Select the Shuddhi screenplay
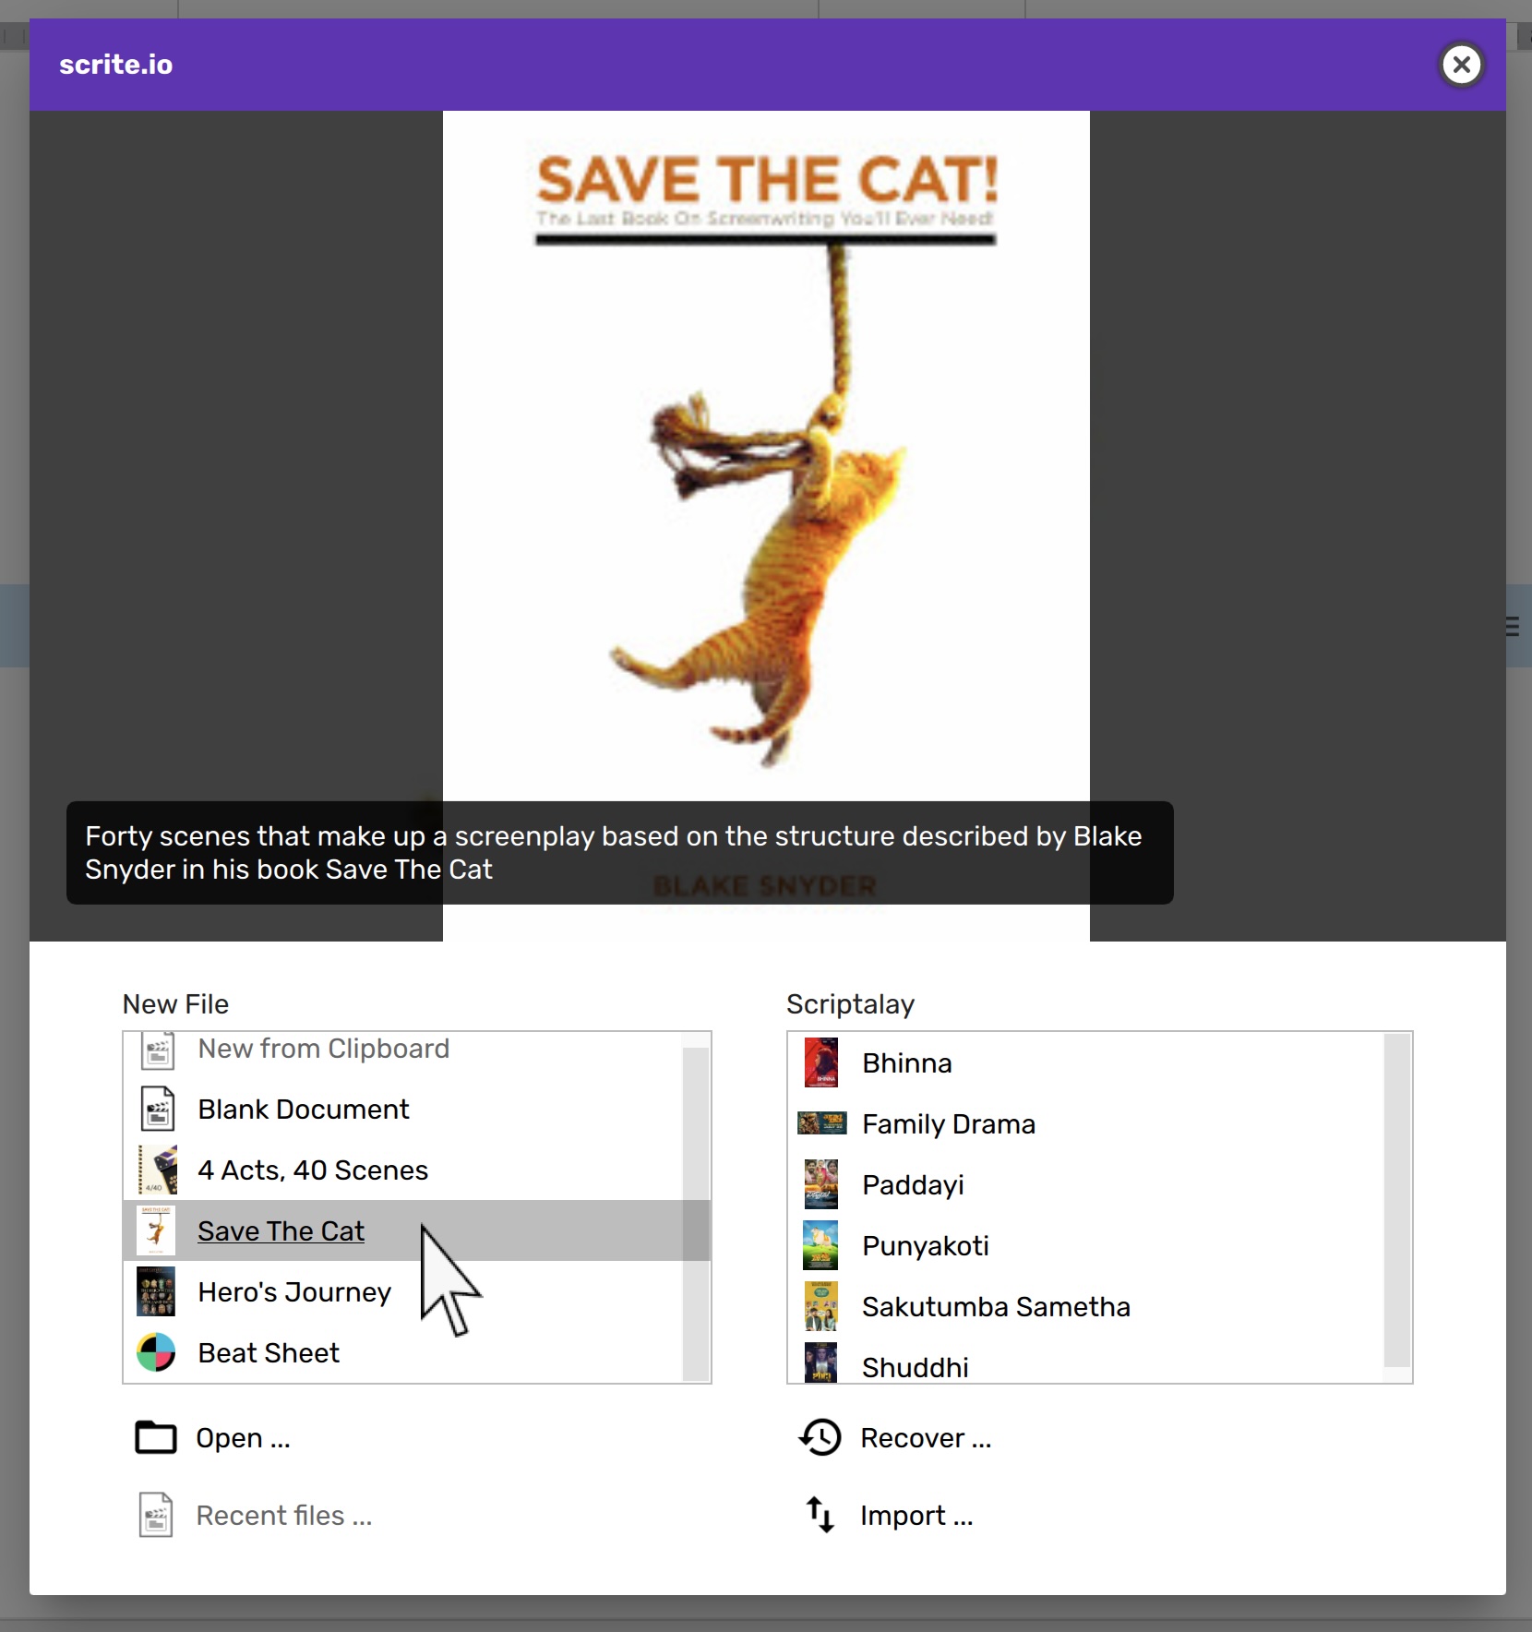Screen dimensions: 1532x1632 [915, 1367]
